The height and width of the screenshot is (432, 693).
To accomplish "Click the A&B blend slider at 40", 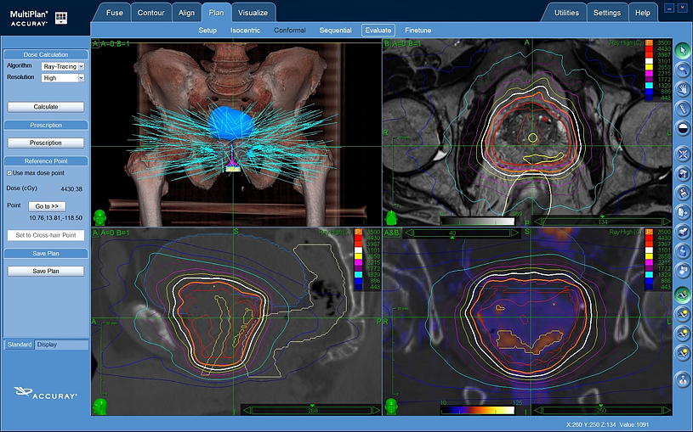I will 462,233.
